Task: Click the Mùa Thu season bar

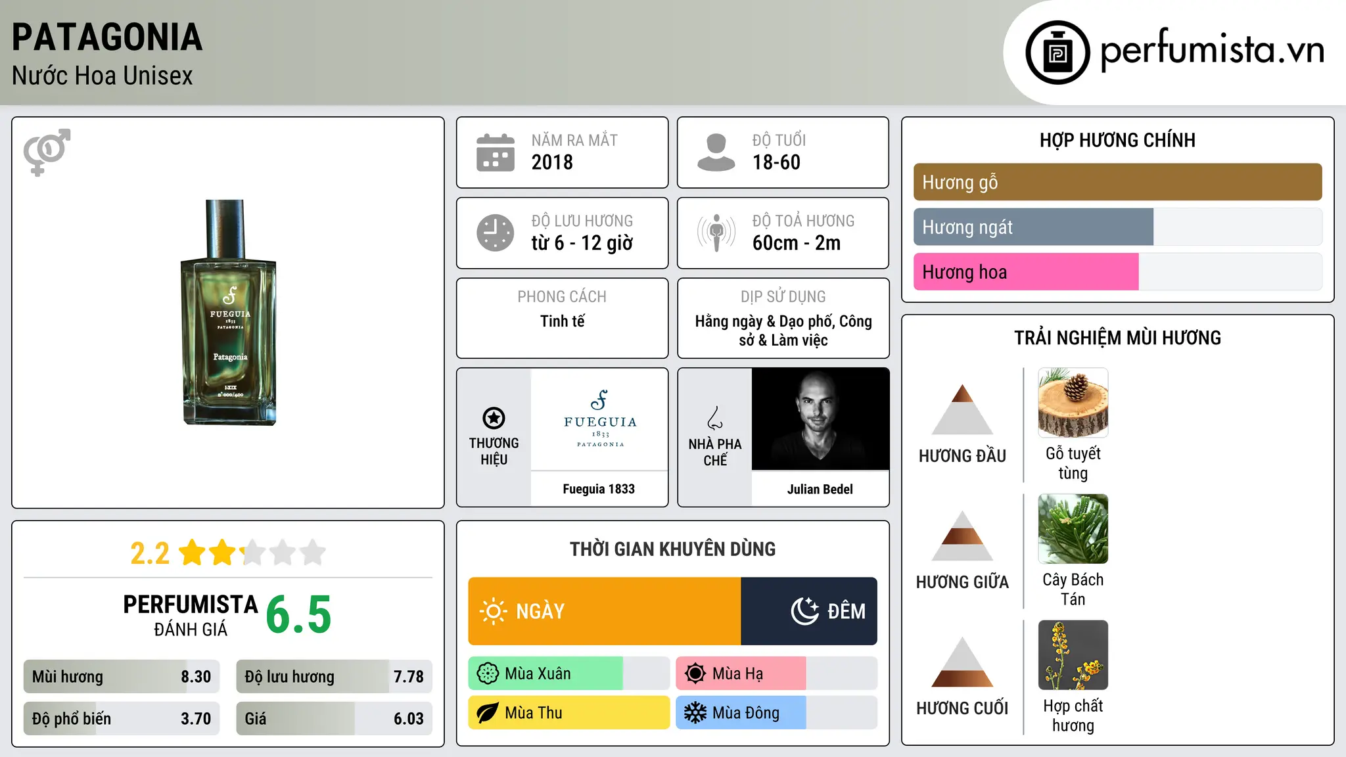Action: click(x=569, y=713)
